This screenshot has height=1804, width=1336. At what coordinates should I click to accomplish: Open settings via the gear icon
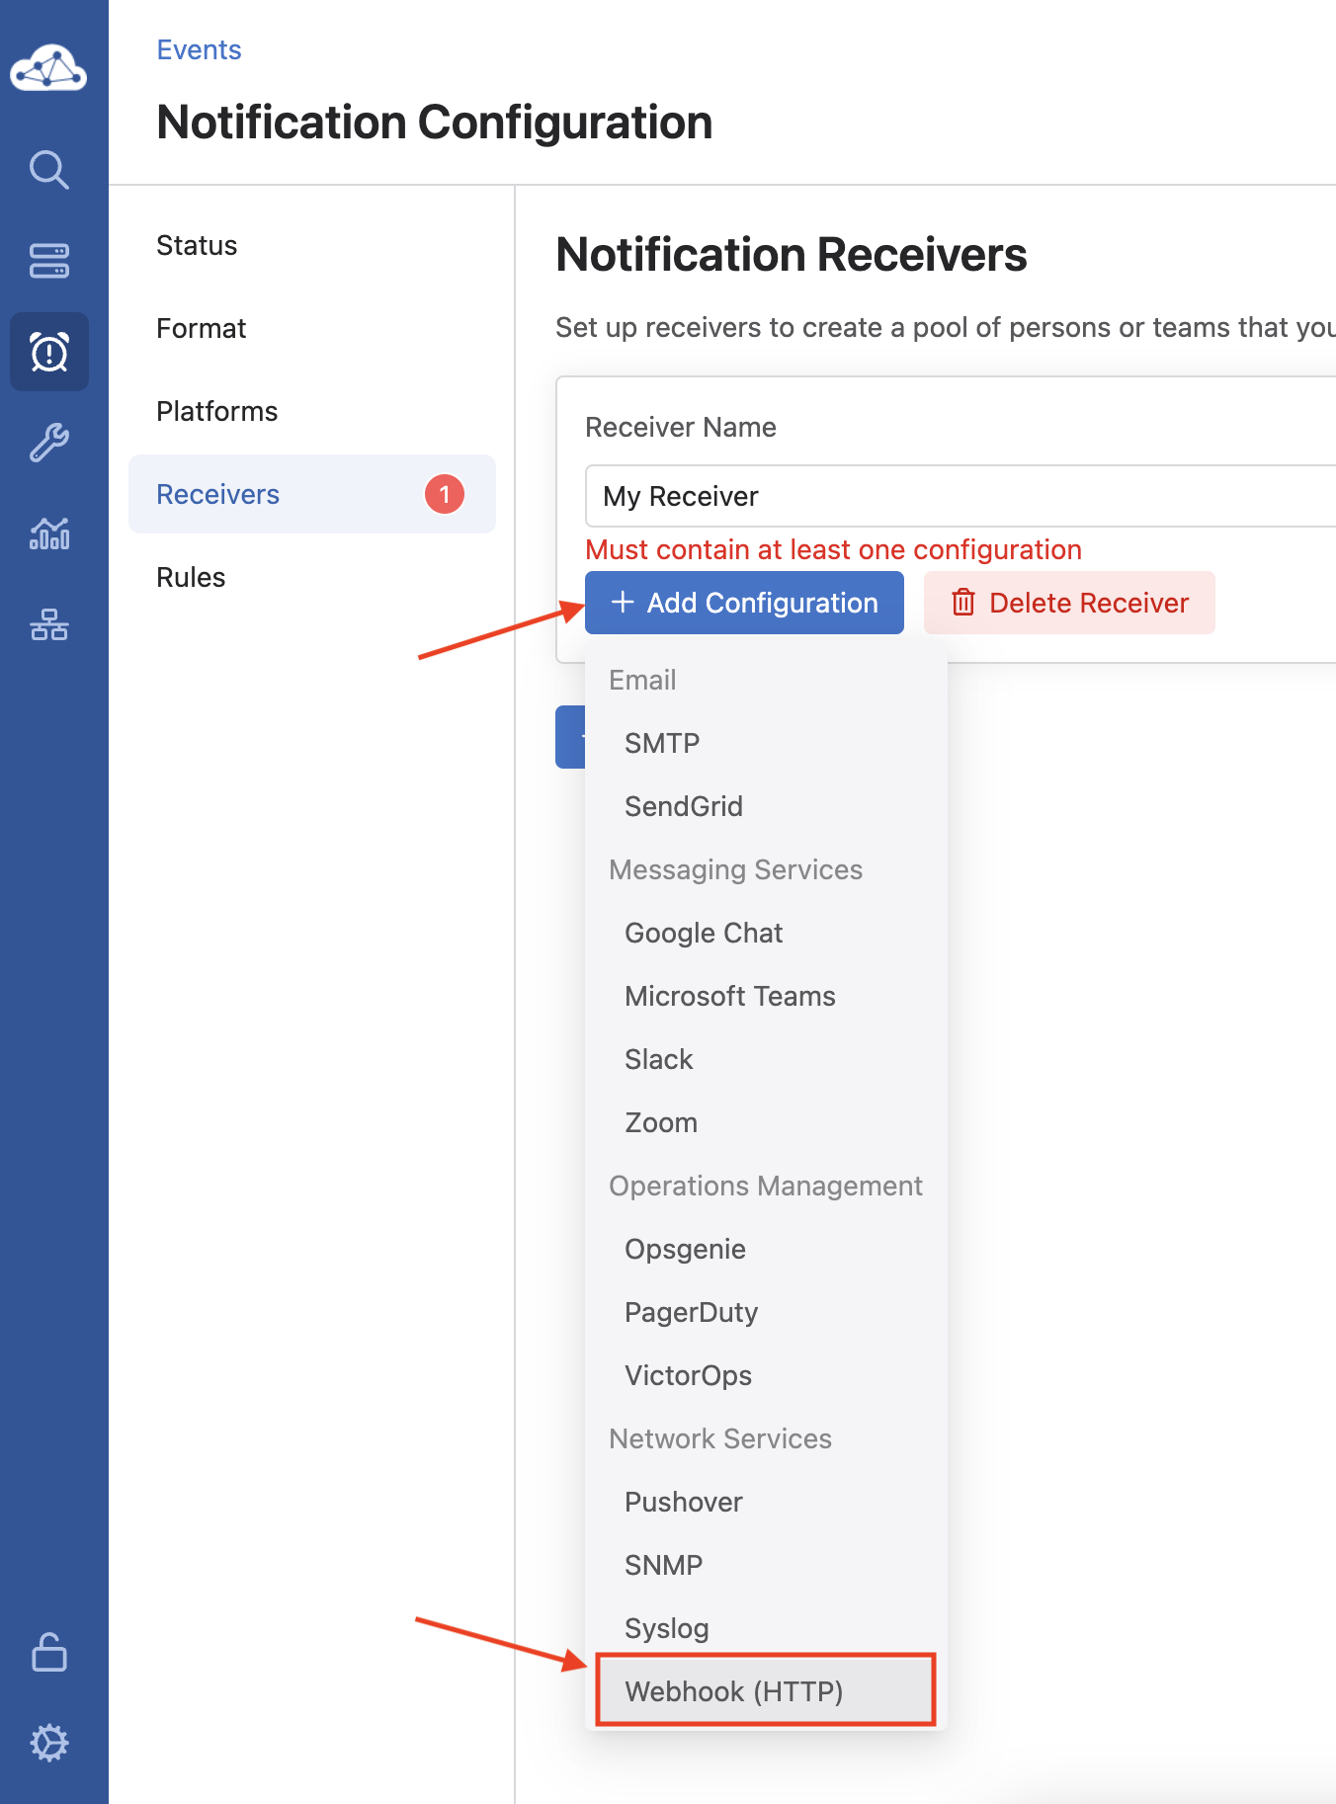[x=48, y=1743]
